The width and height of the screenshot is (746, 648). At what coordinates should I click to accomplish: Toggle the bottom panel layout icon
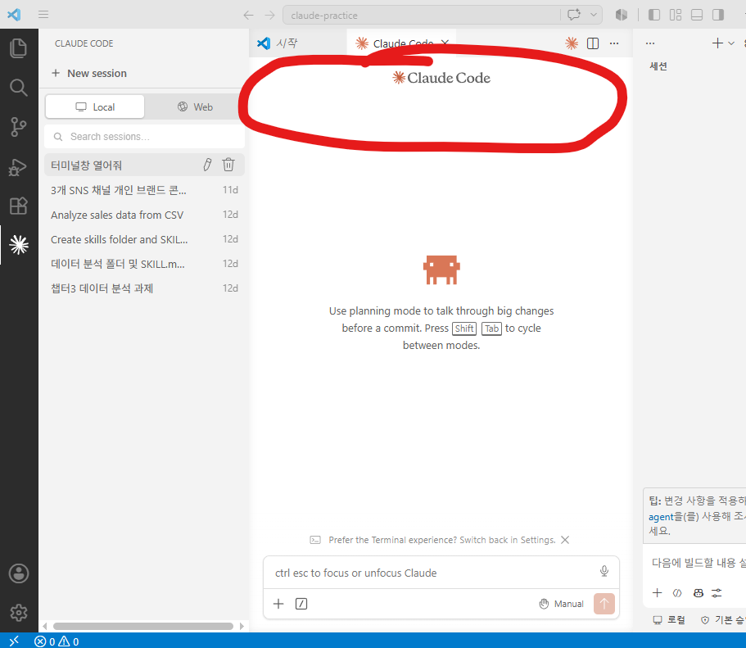point(697,15)
